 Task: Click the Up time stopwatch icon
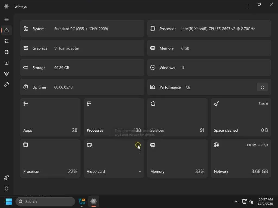26,87
